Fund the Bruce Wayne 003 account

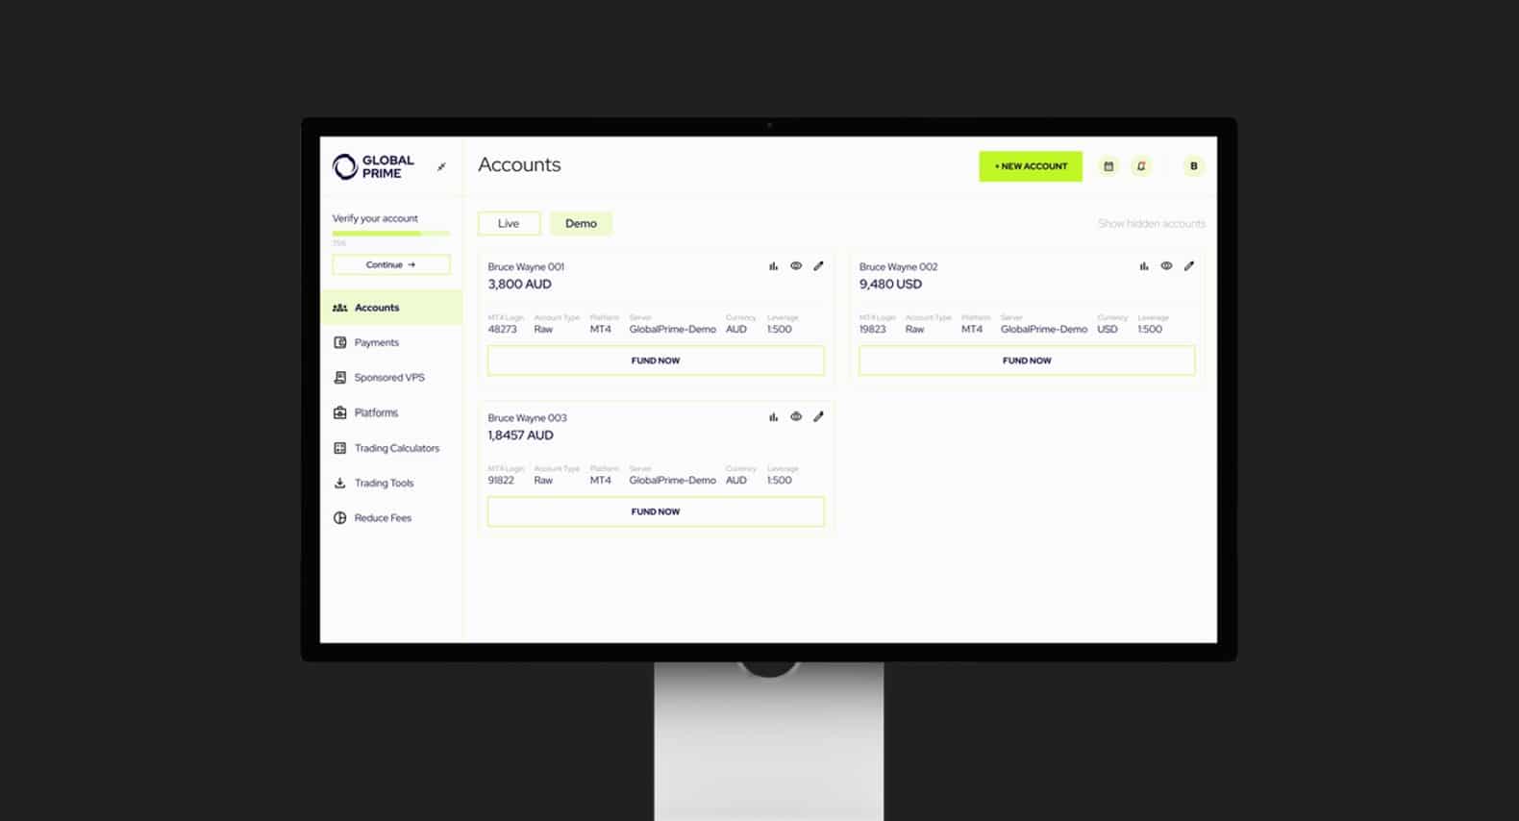point(656,511)
